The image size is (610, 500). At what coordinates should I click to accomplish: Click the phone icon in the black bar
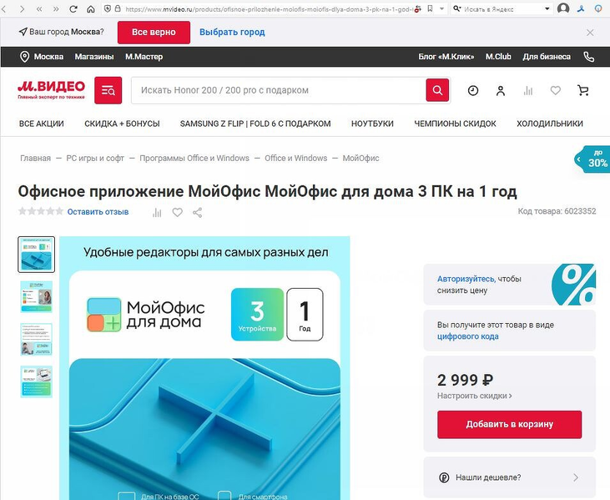[588, 57]
